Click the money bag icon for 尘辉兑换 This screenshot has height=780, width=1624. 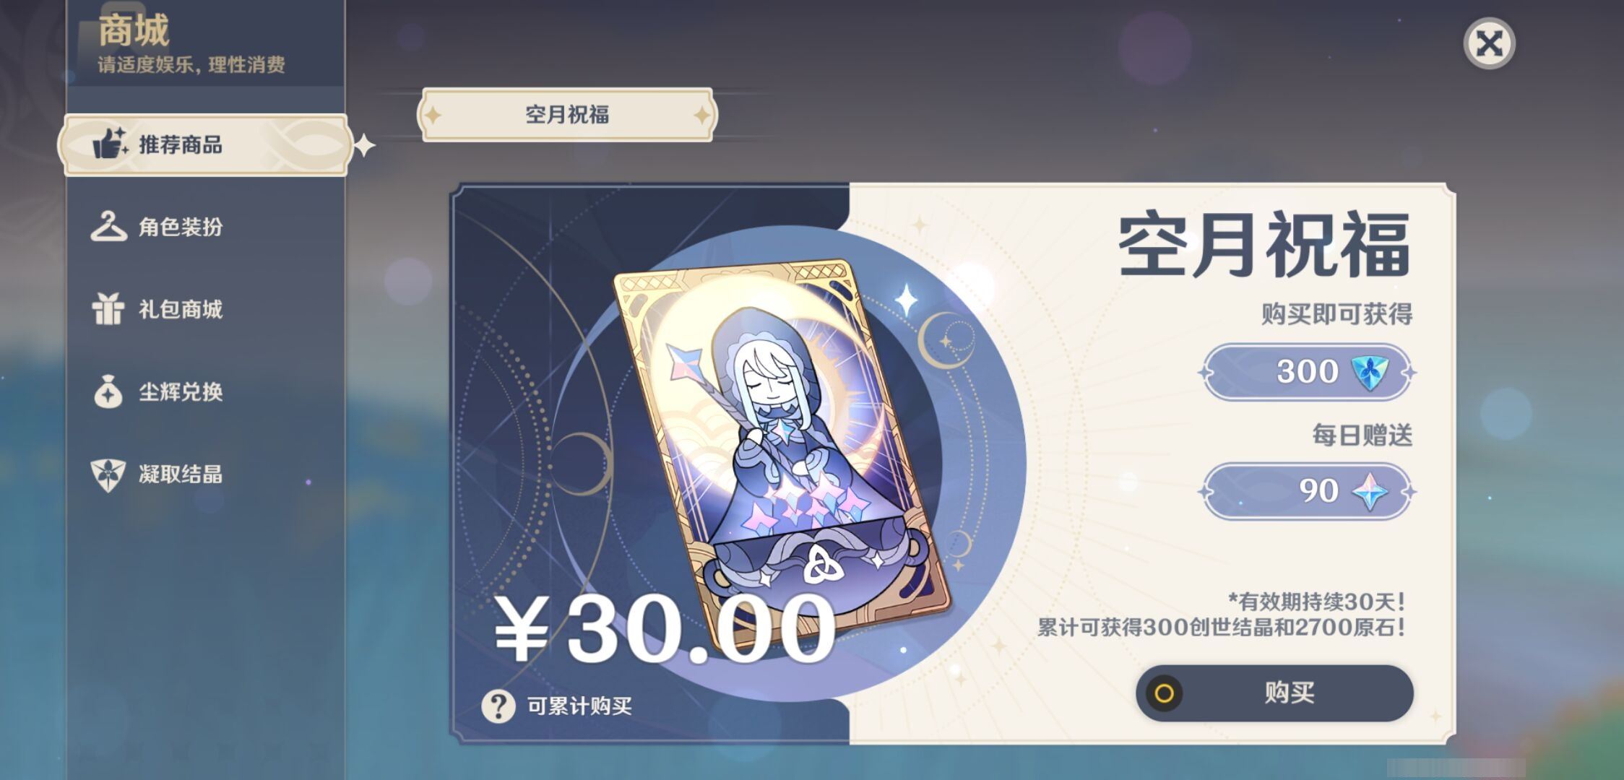108,391
